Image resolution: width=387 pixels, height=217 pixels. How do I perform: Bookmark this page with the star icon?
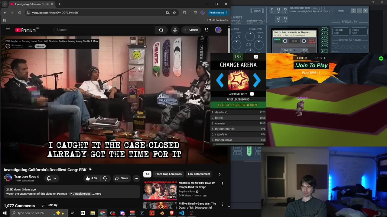tap(174, 13)
